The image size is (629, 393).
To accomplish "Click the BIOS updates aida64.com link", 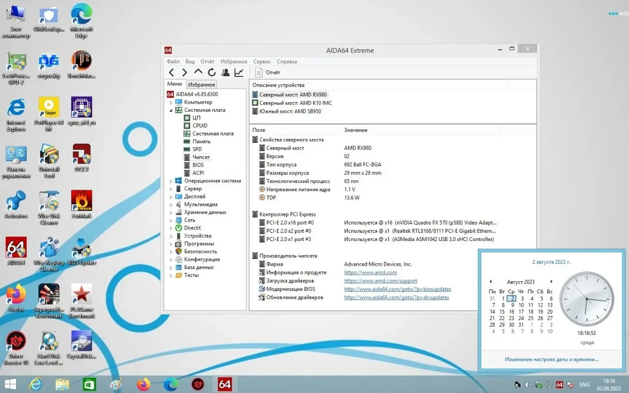I will click(x=397, y=289).
